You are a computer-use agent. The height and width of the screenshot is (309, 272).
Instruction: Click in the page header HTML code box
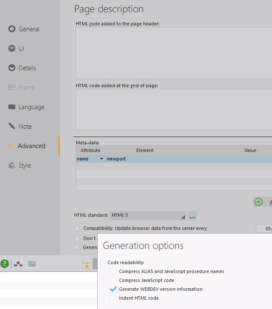click(173, 53)
